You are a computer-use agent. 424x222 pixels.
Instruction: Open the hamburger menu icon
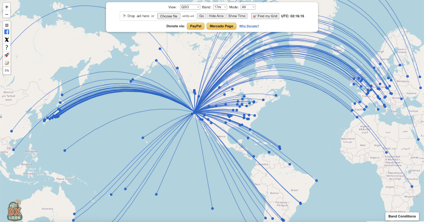7,25
